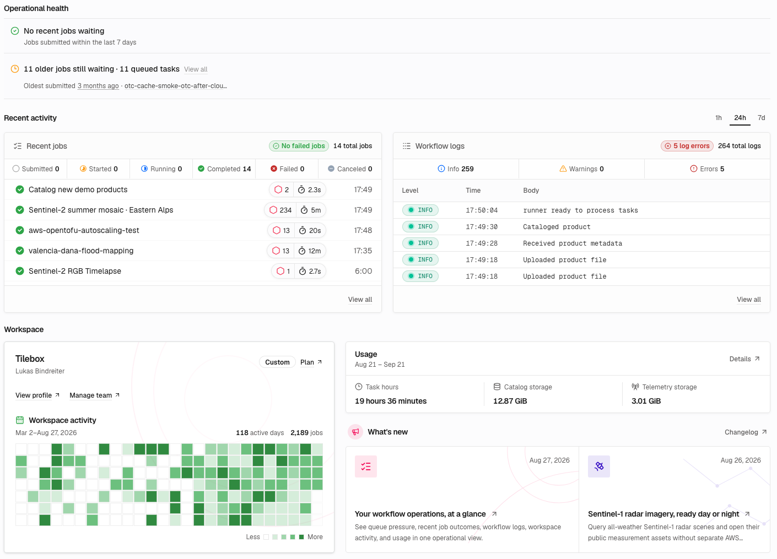The height and width of the screenshot is (559, 777).
Task: Click the pink checklist icon on workflow operations card
Action: [x=366, y=466]
